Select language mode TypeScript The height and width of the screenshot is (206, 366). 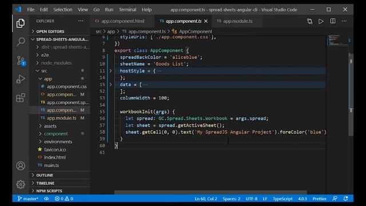[x=283, y=199]
